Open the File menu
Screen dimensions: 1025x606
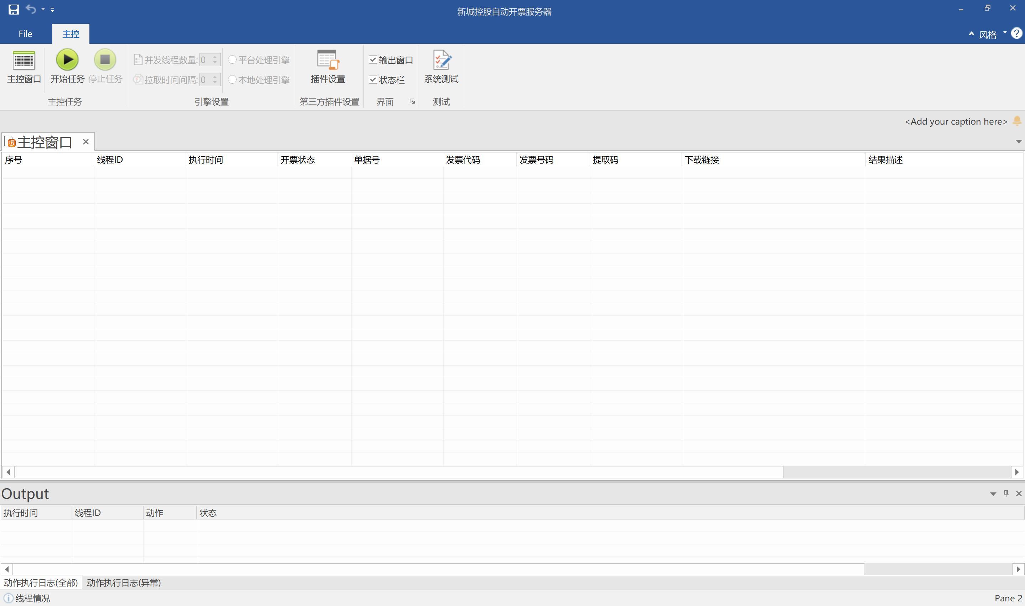pos(25,34)
